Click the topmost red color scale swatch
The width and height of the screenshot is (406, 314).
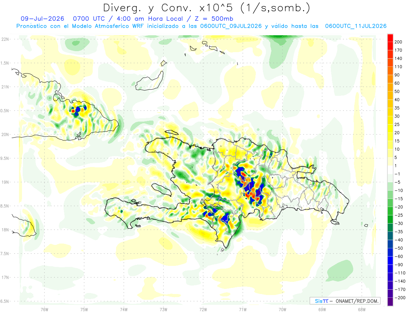(x=390, y=38)
